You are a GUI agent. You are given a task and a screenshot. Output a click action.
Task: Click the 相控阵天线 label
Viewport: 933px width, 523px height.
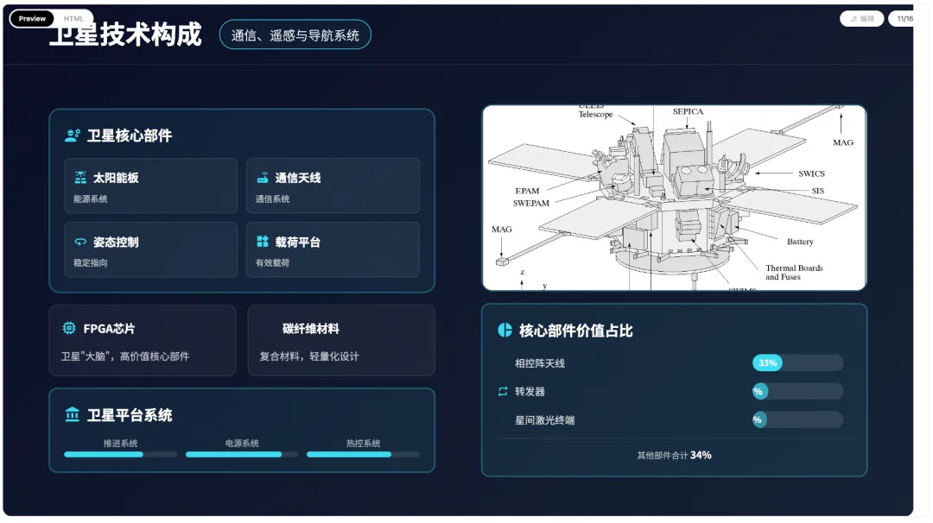pos(540,363)
